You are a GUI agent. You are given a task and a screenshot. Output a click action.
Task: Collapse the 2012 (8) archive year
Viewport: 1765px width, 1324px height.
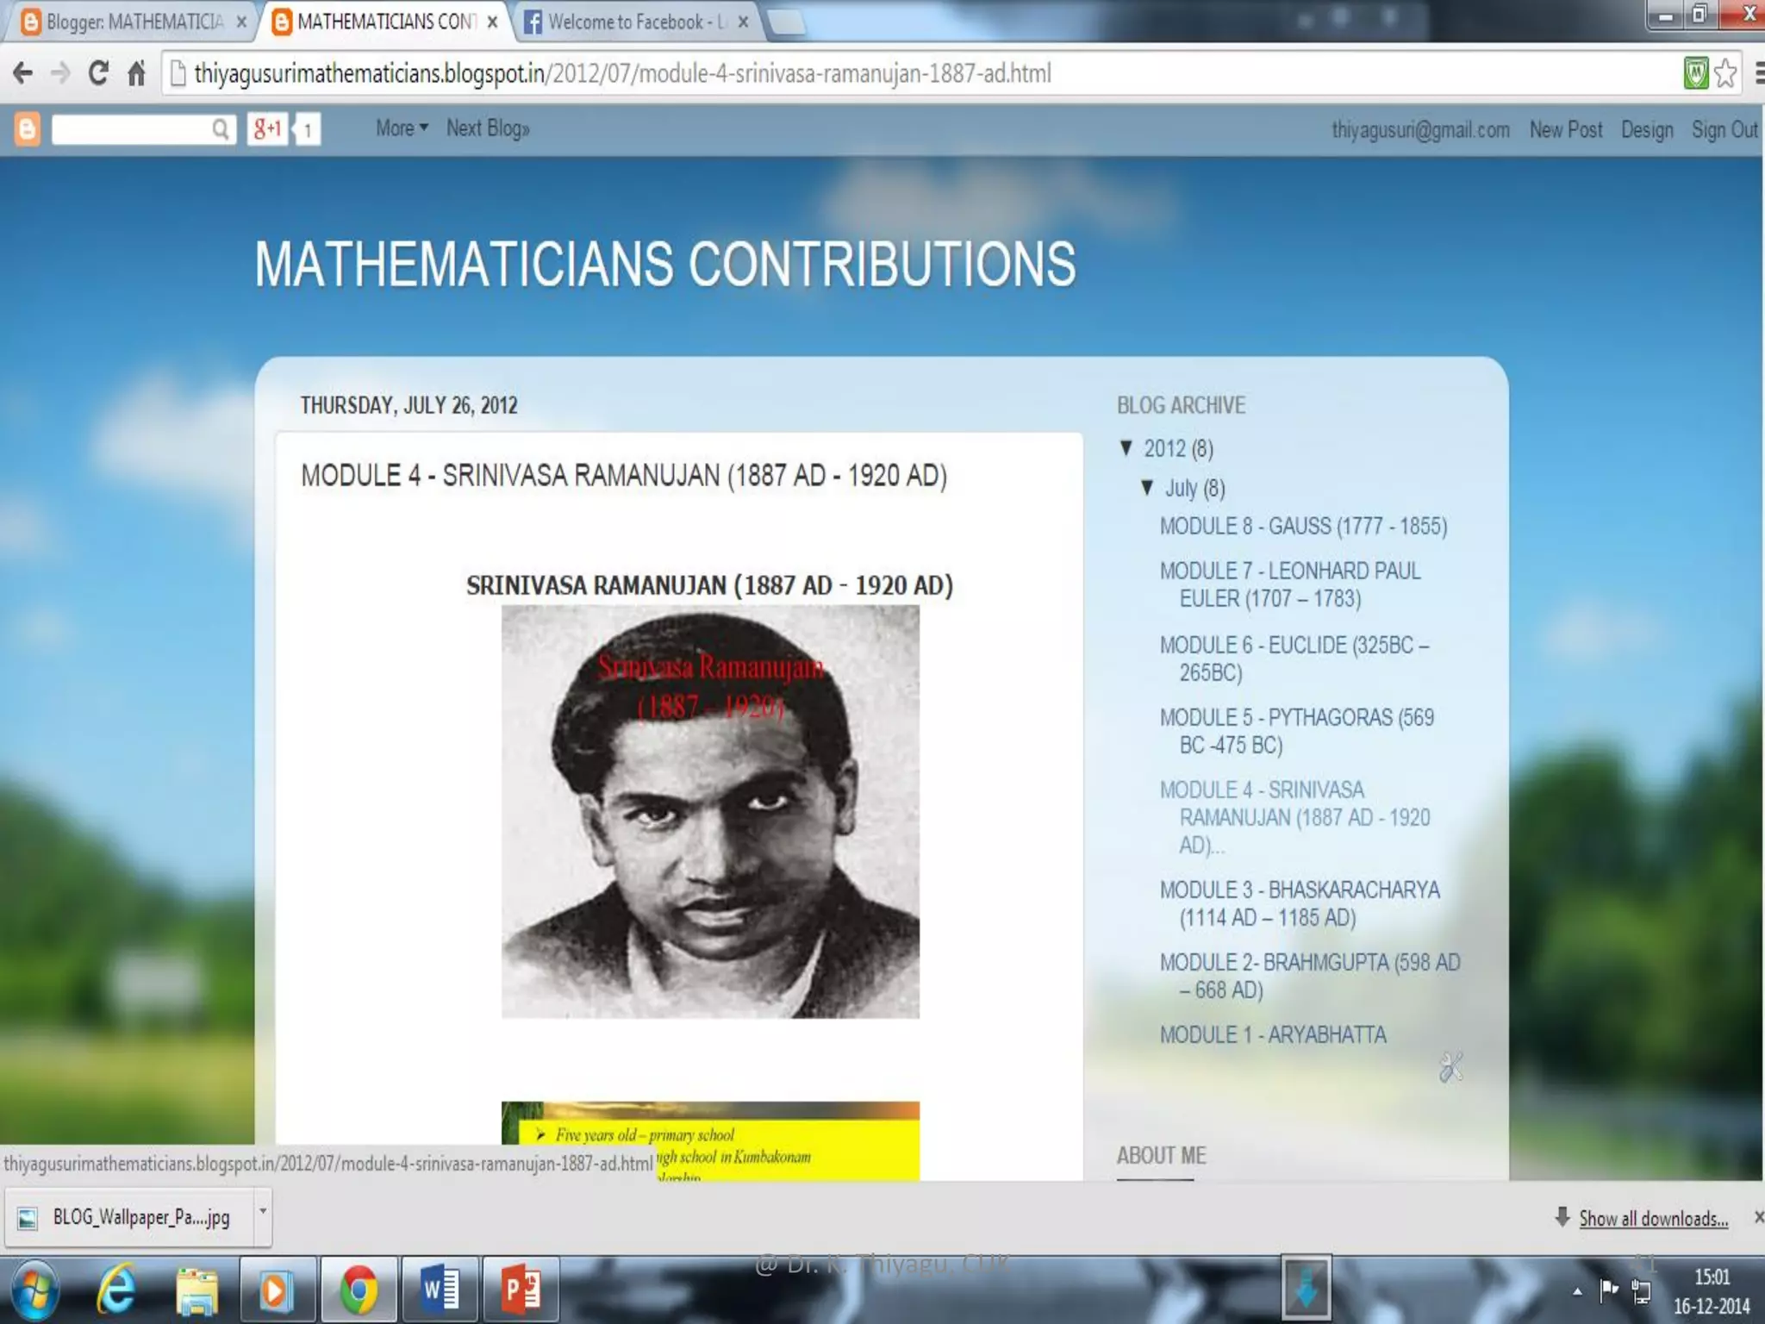pyautogui.click(x=1126, y=447)
